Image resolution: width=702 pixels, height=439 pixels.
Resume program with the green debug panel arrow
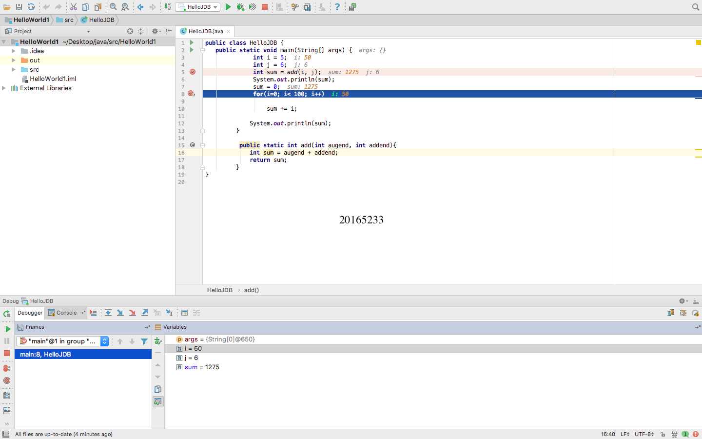pos(7,329)
